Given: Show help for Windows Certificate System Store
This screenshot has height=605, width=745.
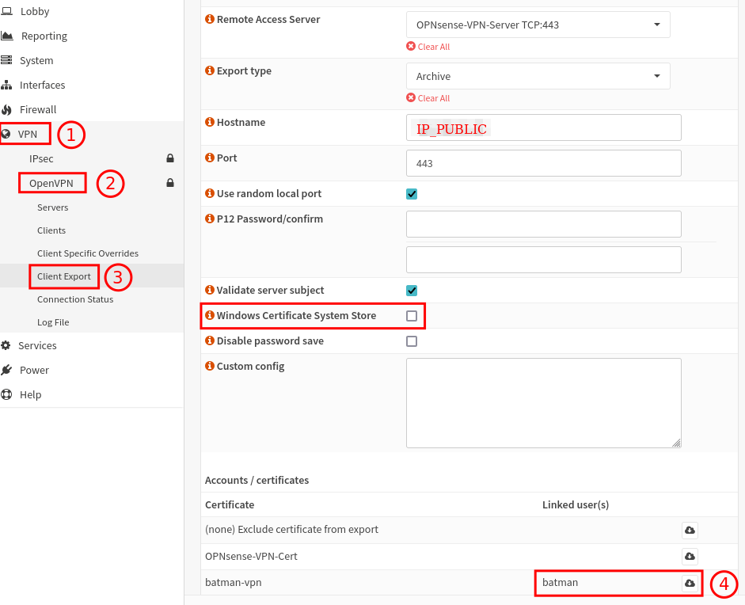Looking at the screenshot, I should (210, 315).
